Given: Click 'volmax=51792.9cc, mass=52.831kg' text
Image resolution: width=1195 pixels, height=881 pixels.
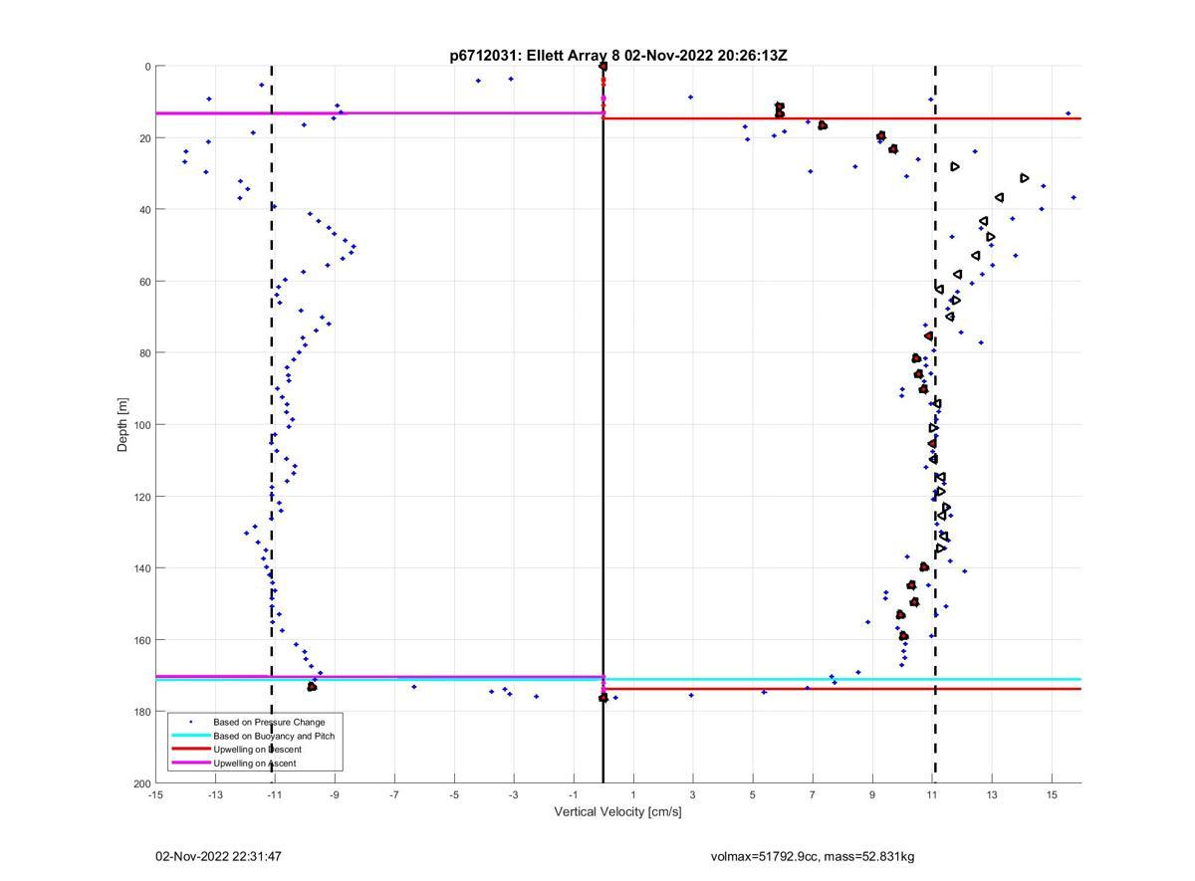Looking at the screenshot, I should point(813,856).
